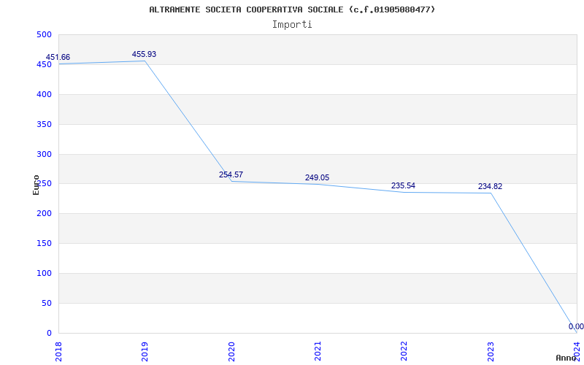Click the 500 y-axis tick label

point(44,34)
